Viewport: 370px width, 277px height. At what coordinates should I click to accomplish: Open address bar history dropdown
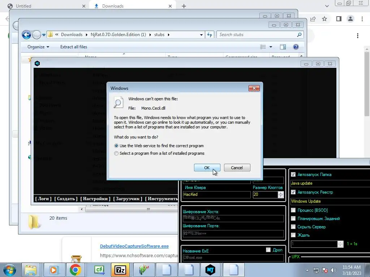[201, 35]
